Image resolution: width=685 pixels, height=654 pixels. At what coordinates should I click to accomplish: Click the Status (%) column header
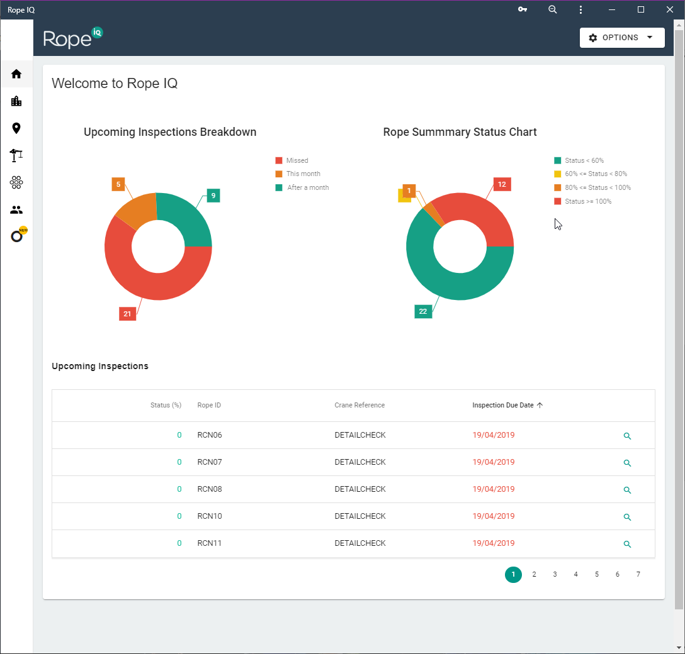tap(166, 406)
